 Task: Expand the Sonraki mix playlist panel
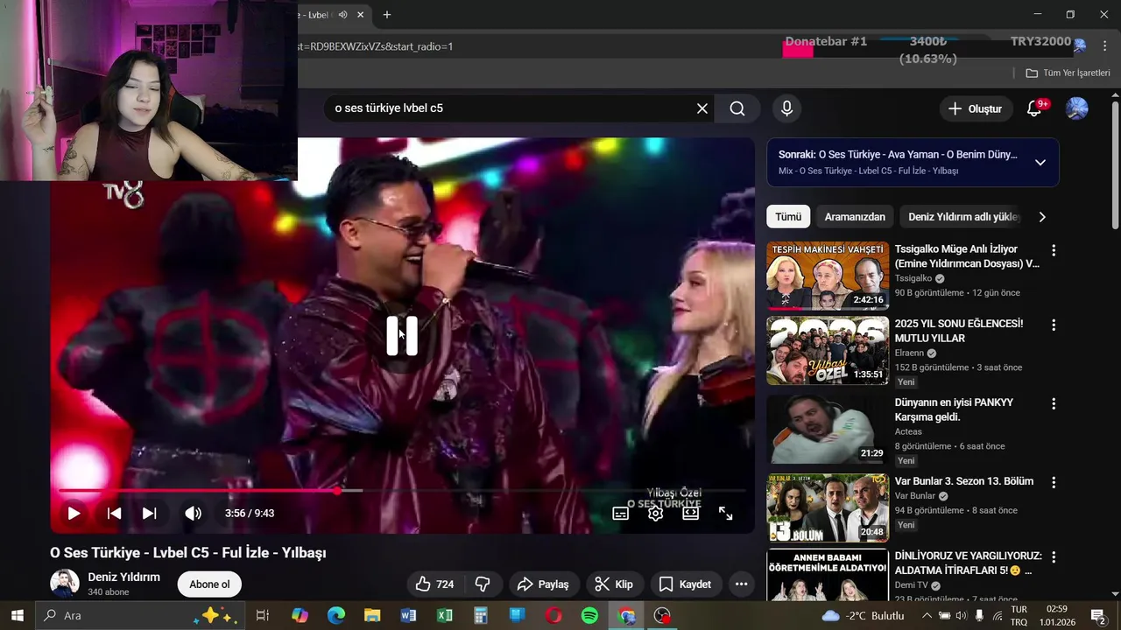pos(1040,162)
